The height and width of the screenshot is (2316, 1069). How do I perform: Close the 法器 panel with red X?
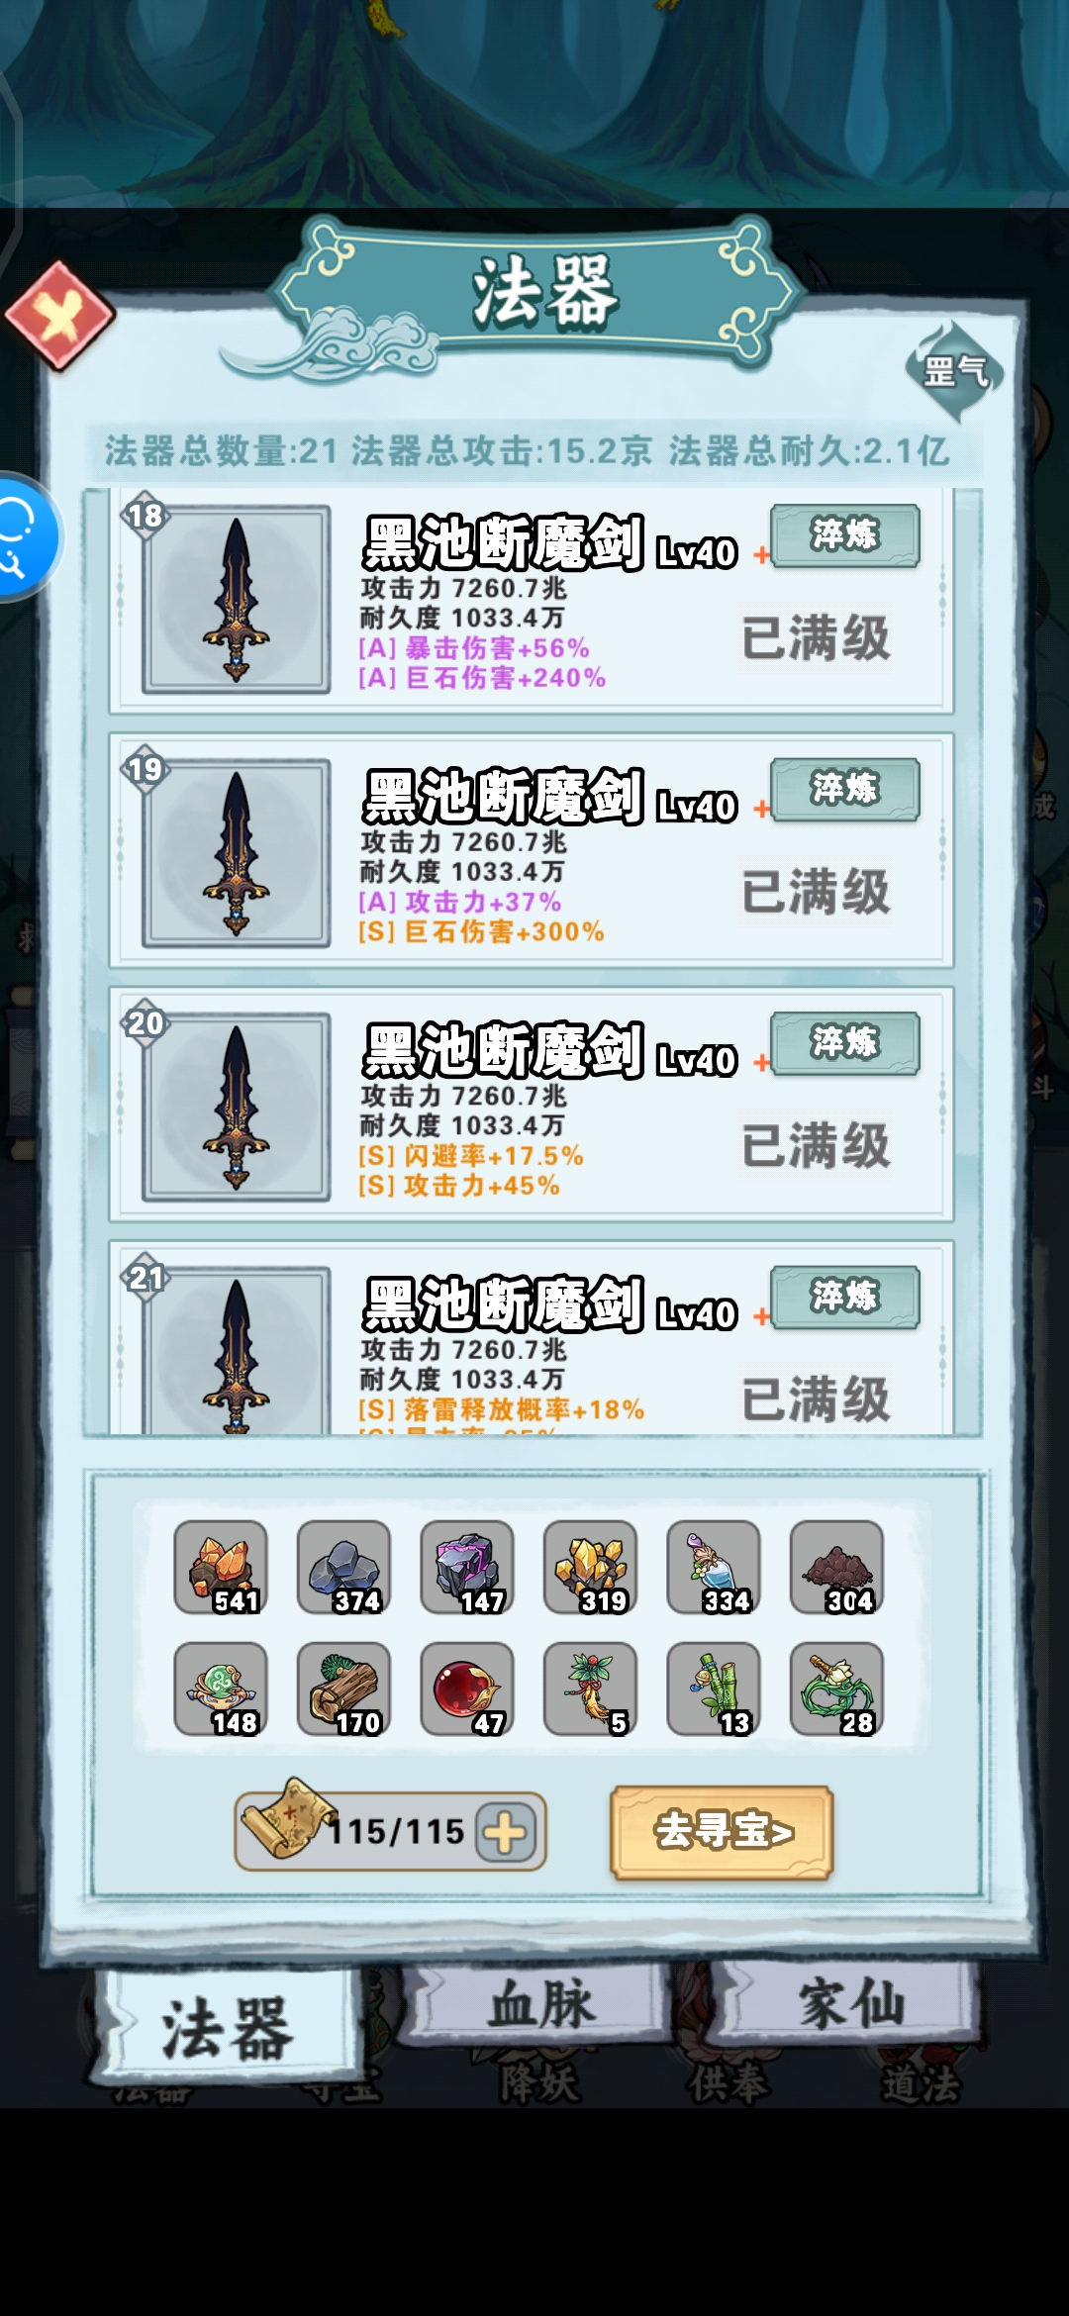[x=60, y=317]
